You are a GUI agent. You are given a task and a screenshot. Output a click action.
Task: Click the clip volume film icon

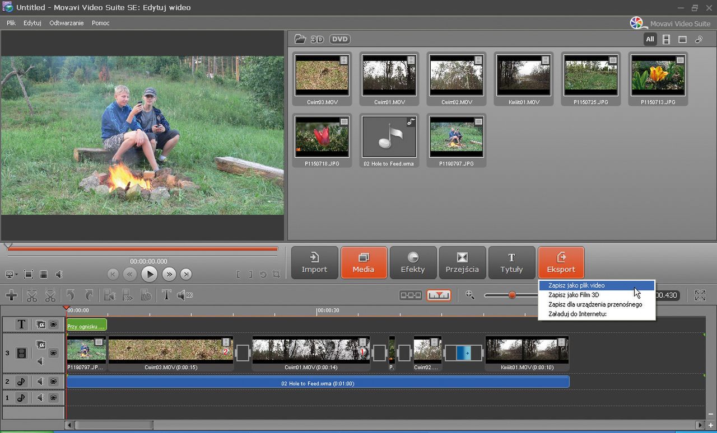[110, 295]
